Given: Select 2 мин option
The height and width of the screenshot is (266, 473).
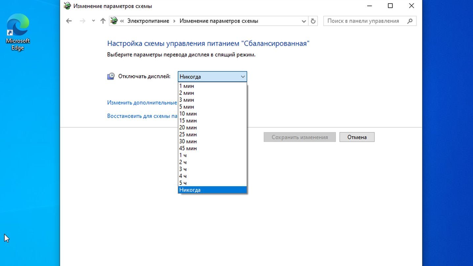Looking at the screenshot, I should click(x=213, y=93).
